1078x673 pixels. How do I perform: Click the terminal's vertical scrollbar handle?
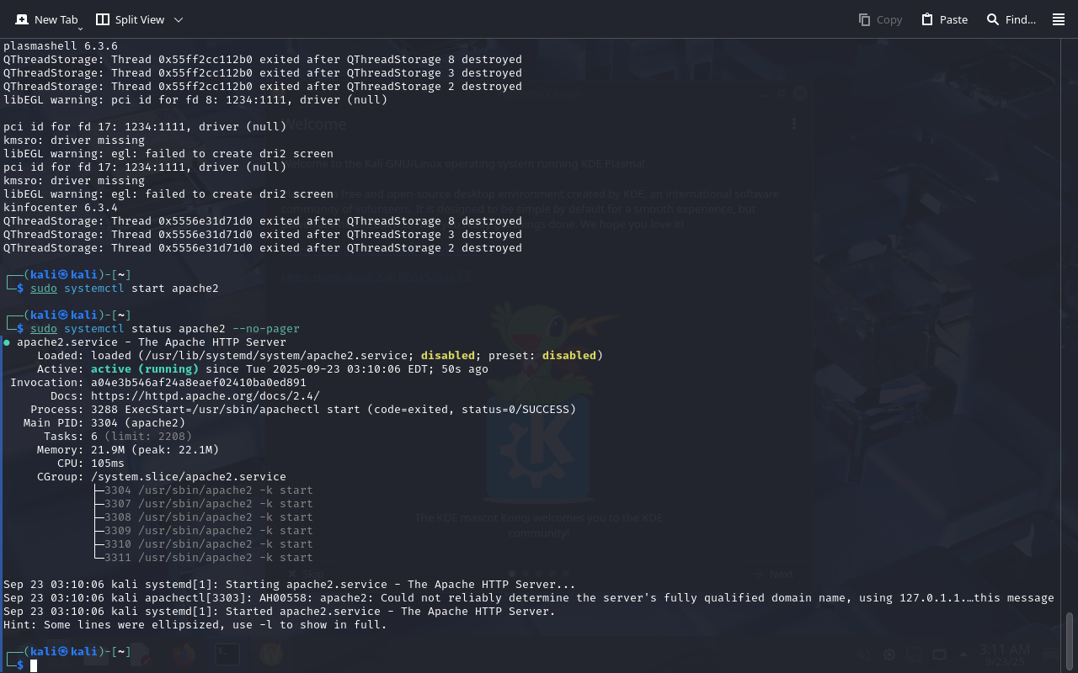tap(1070, 639)
